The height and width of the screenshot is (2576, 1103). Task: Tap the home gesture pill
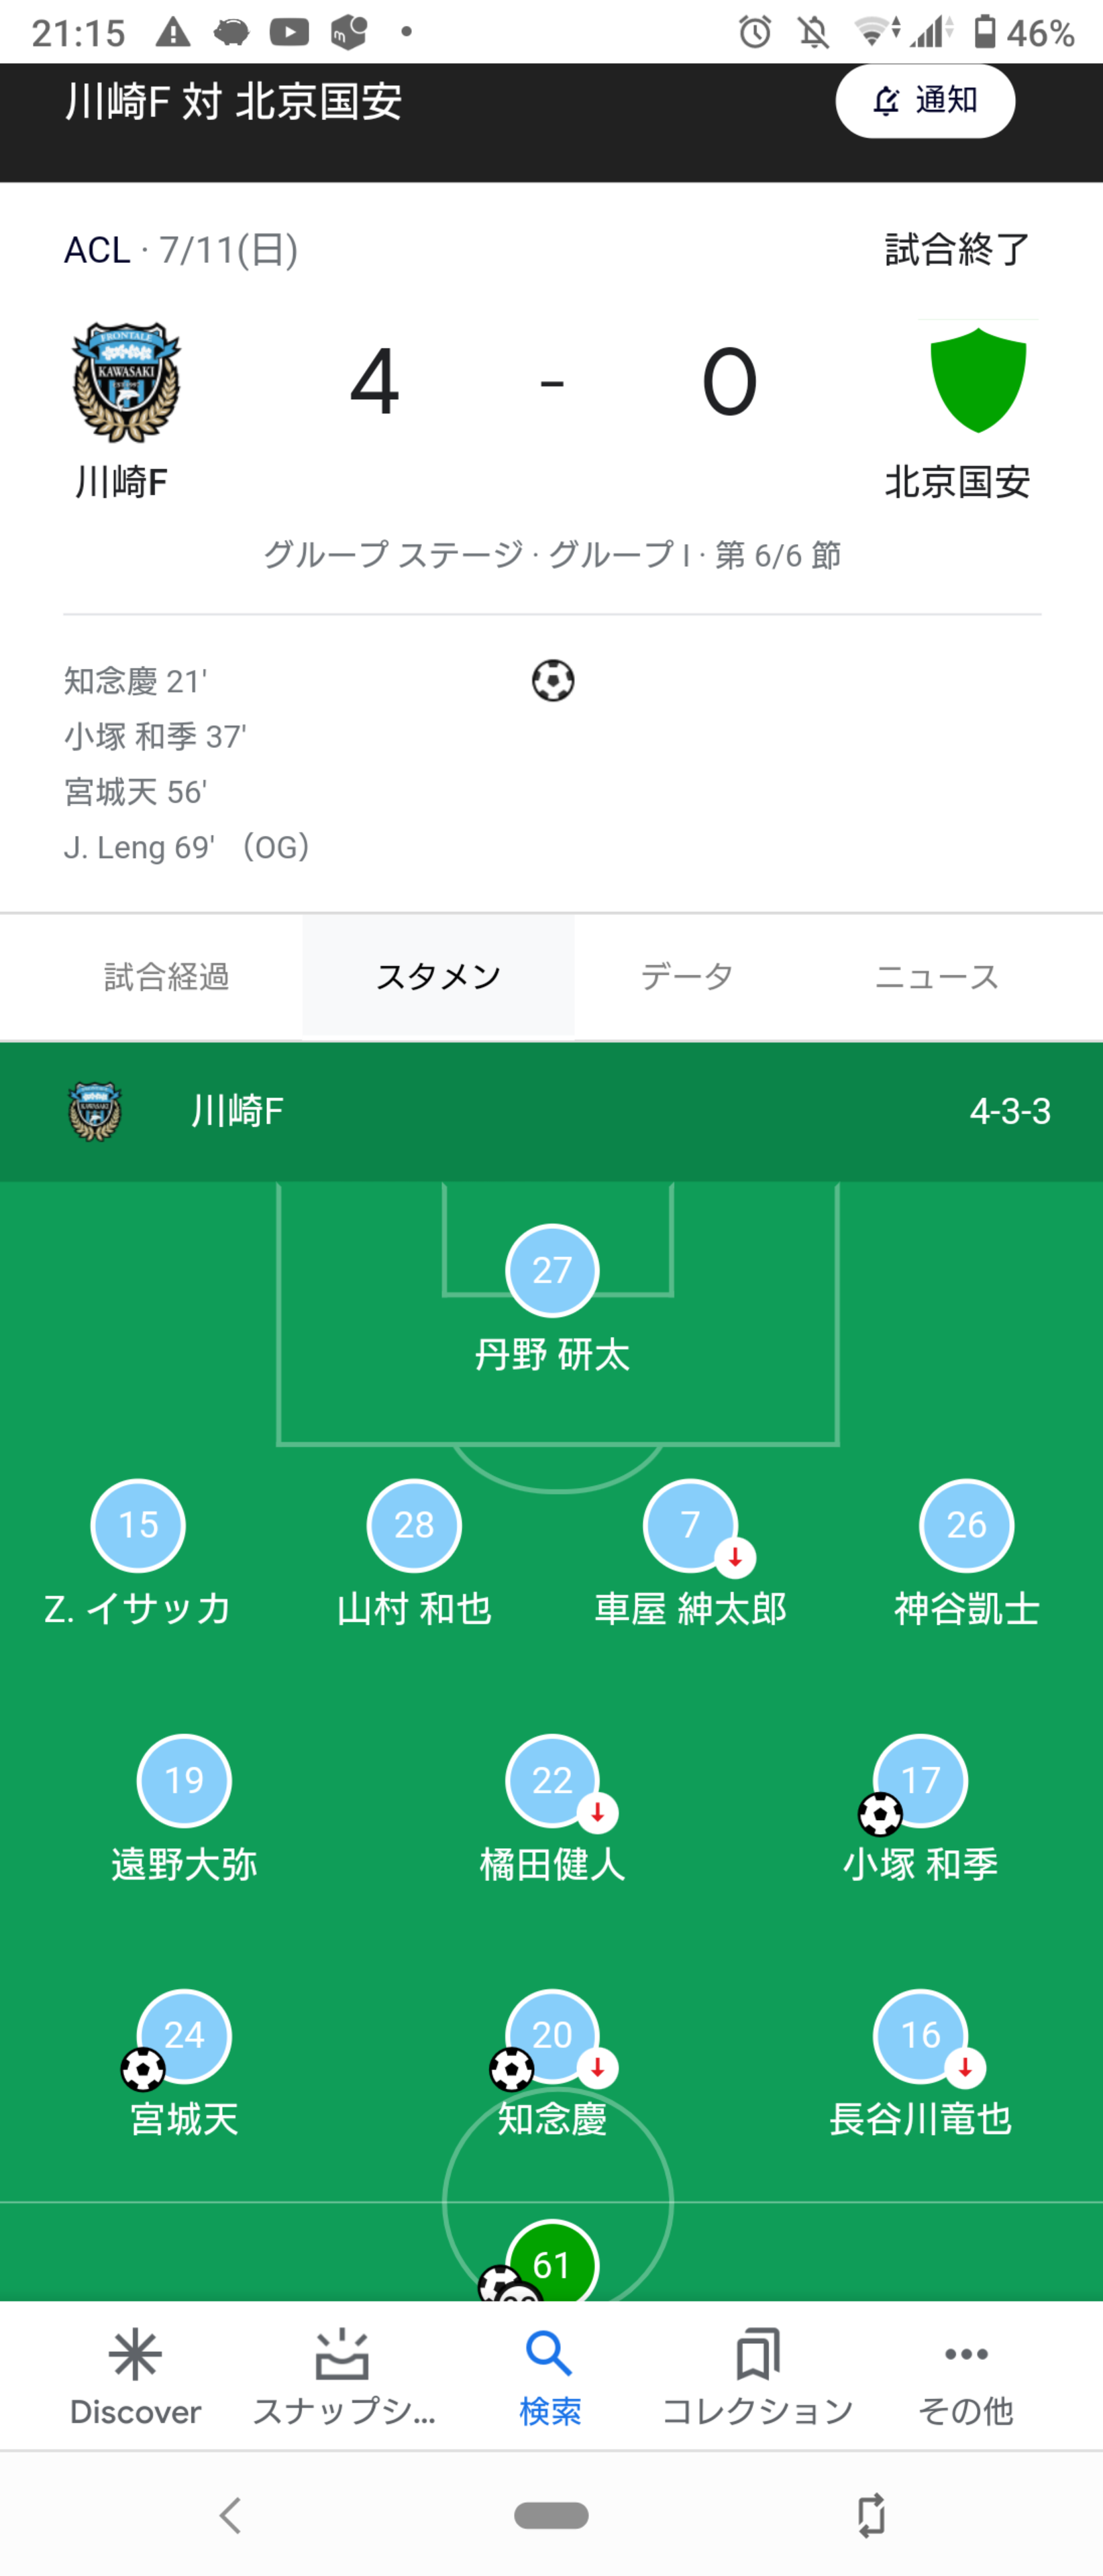point(551,2515)
